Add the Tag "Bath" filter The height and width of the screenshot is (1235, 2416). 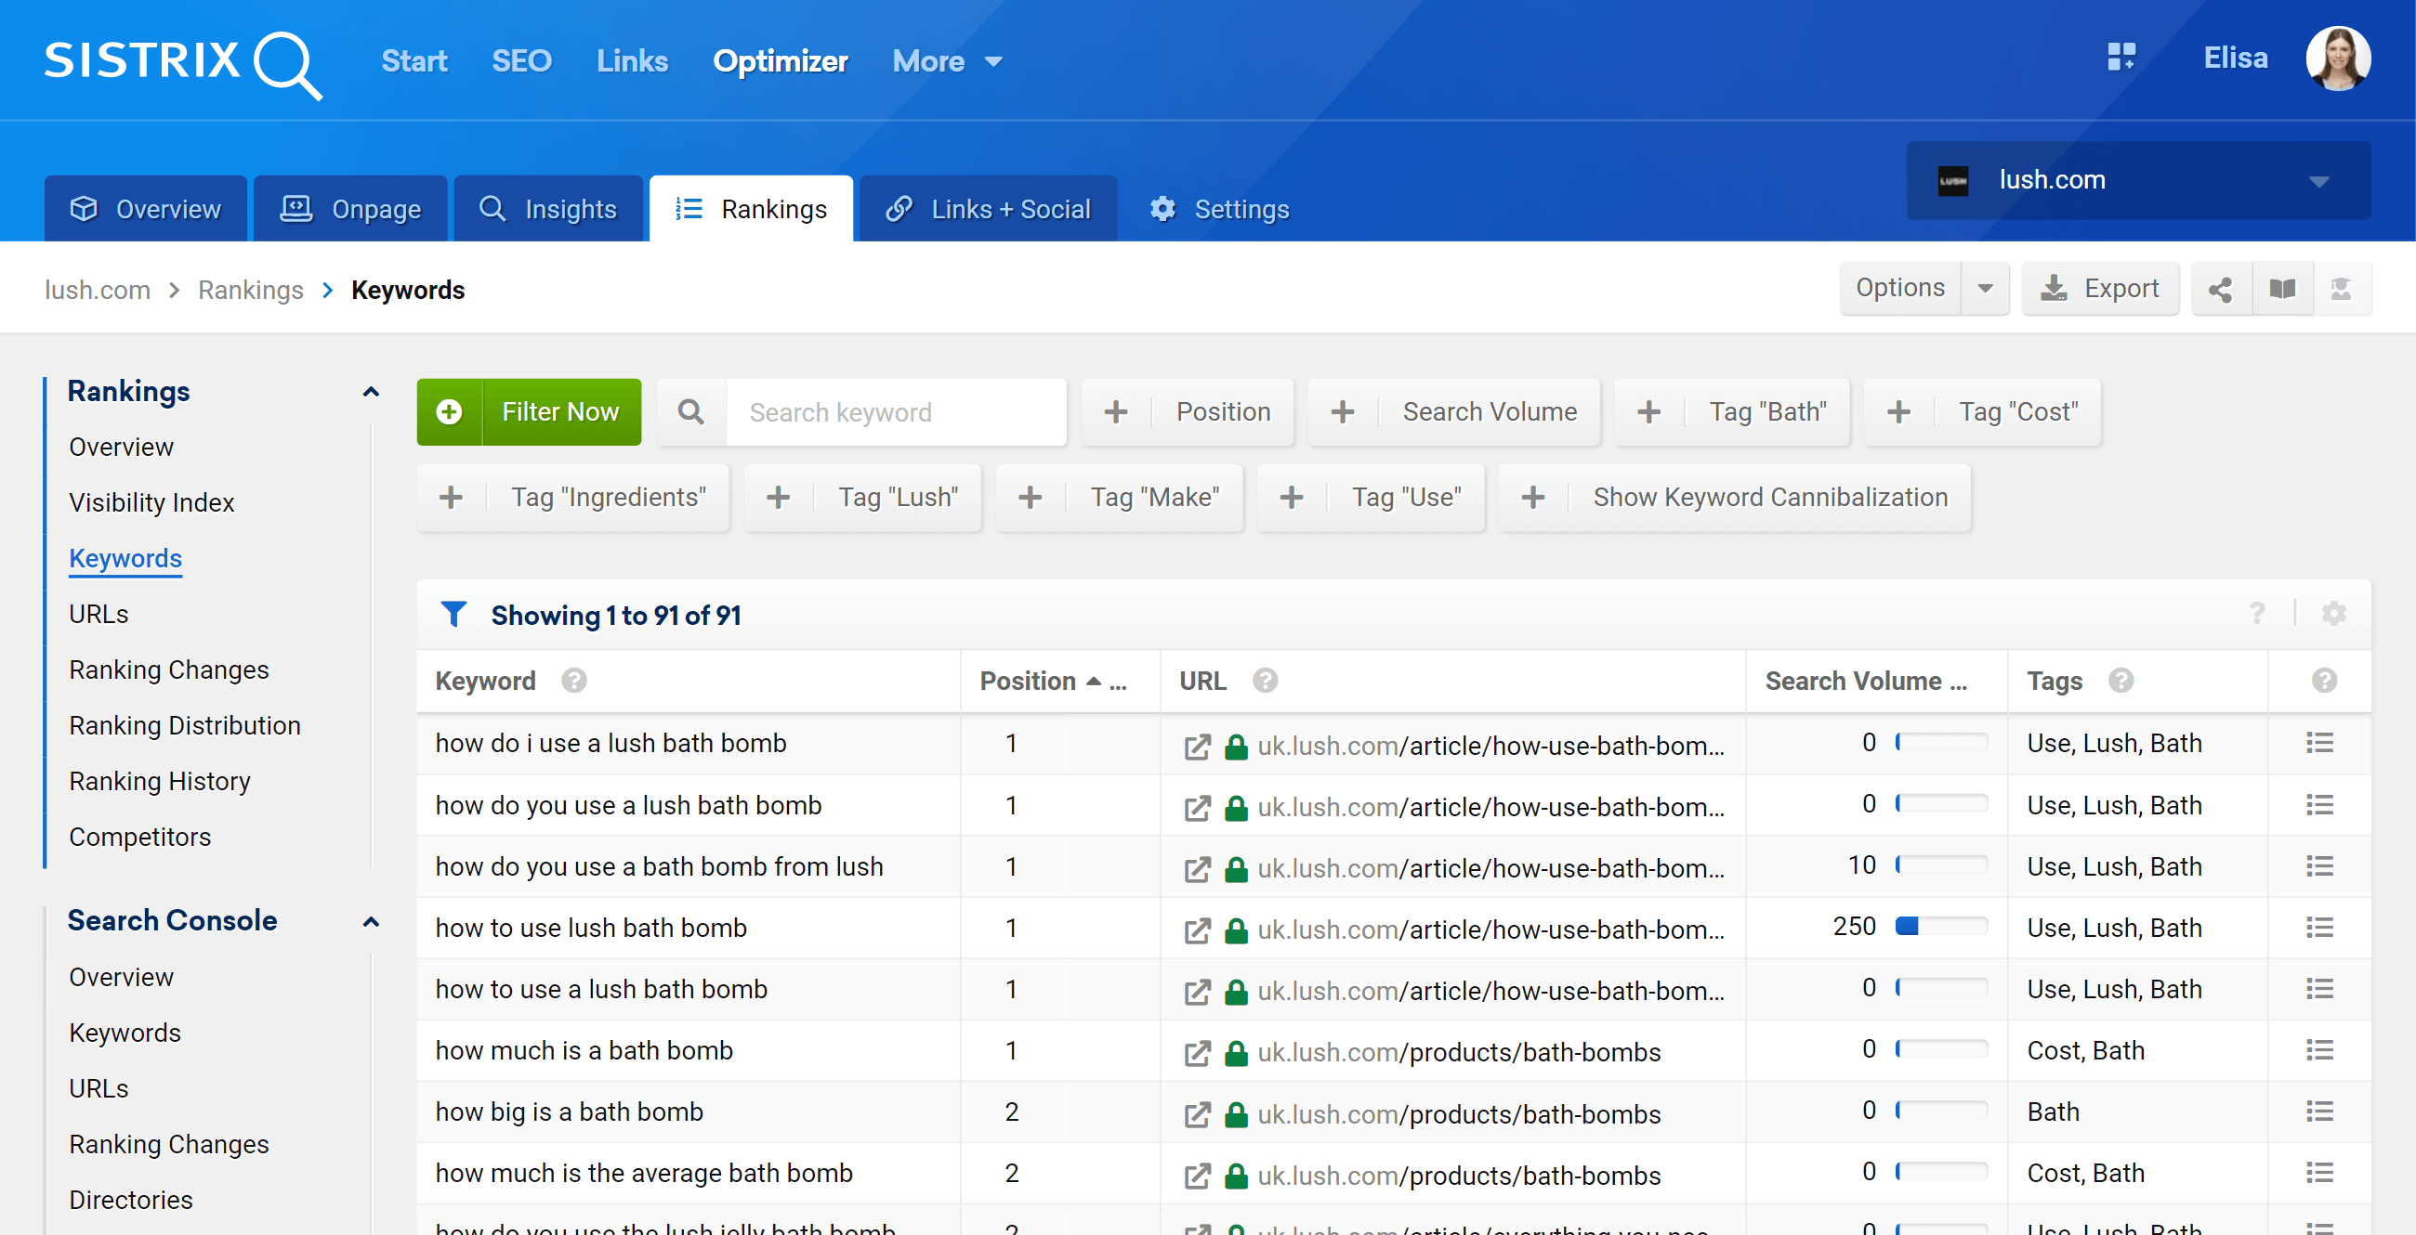pyautogui.click(x=1732, y=412)
